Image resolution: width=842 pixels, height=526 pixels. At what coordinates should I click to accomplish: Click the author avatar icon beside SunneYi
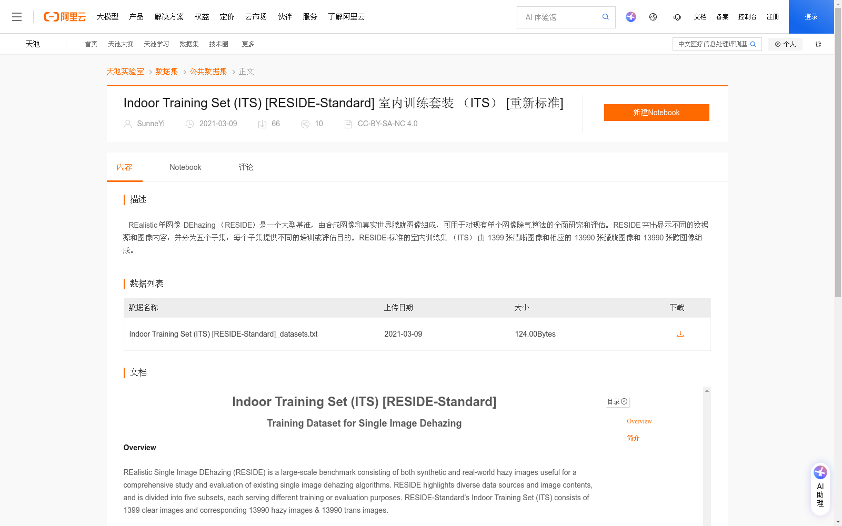coord(128,124)
